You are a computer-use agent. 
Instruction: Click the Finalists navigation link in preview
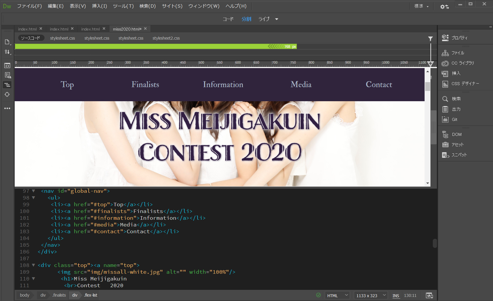145,84
